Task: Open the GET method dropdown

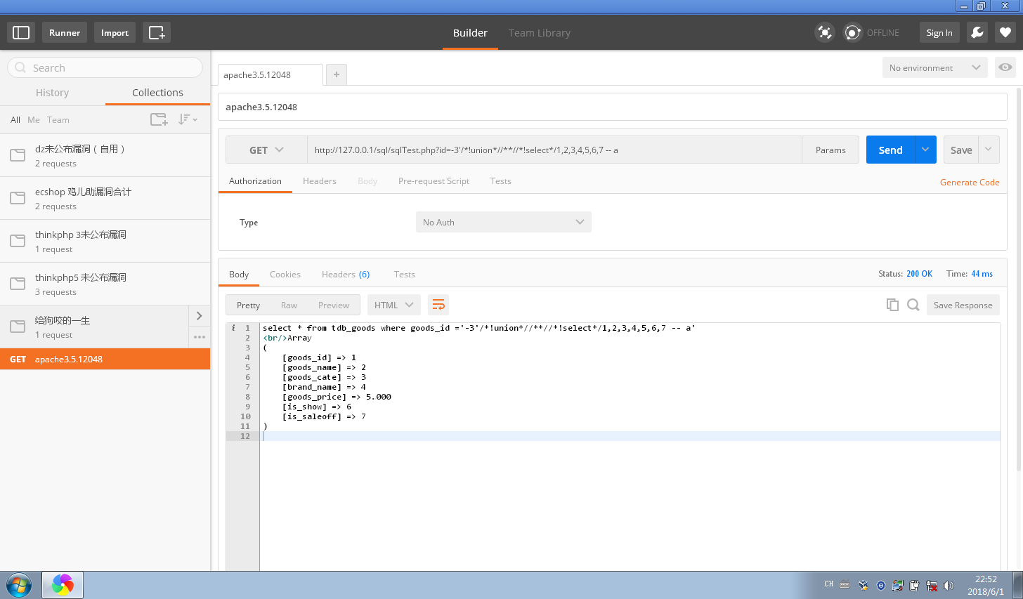Action: pyautogui.click(x=266, y=150)
